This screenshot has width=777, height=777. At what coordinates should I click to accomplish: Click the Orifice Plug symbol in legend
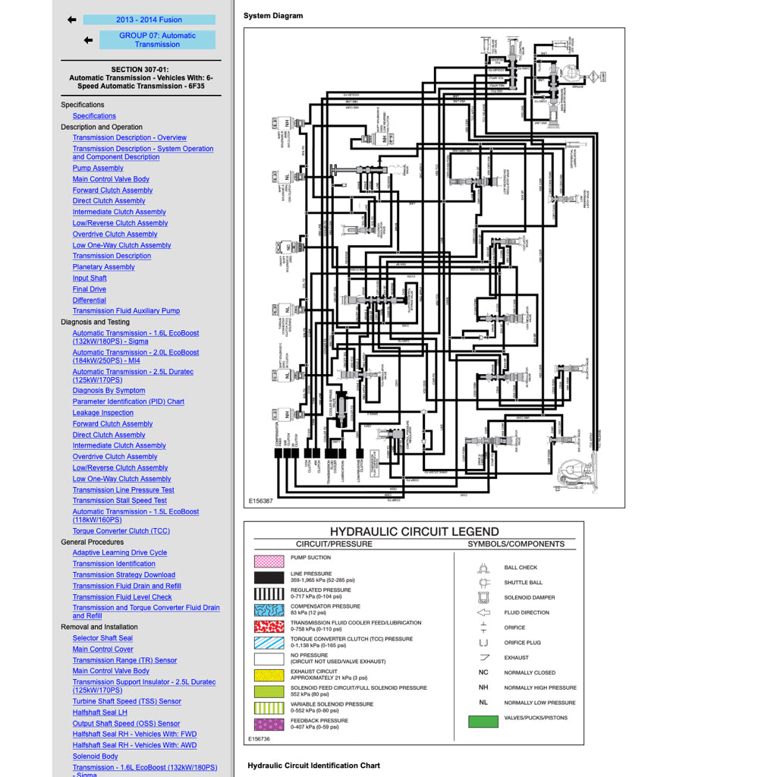(x=483, y=643)
